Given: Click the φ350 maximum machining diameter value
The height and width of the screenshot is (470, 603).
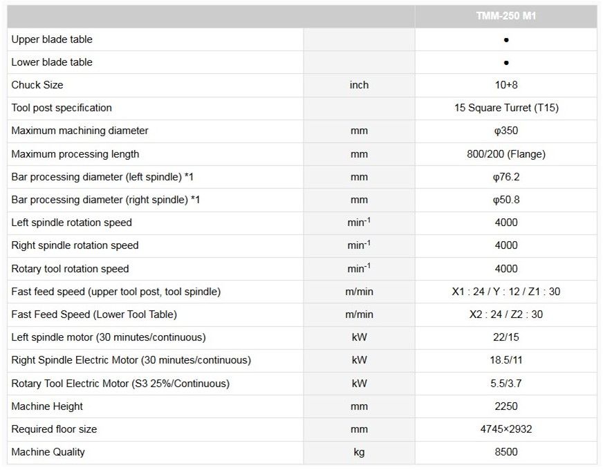Looking at the screenshot, I should (505, 131).
